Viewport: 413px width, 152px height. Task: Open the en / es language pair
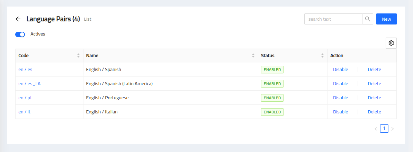25,69
